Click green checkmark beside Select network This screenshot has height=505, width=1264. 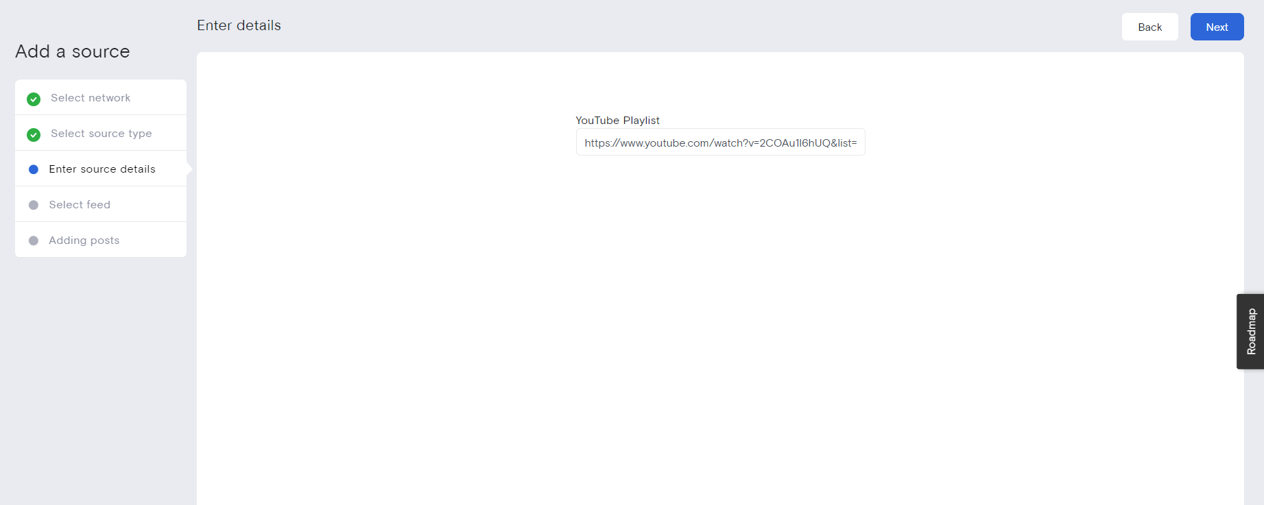click(34, 99)
